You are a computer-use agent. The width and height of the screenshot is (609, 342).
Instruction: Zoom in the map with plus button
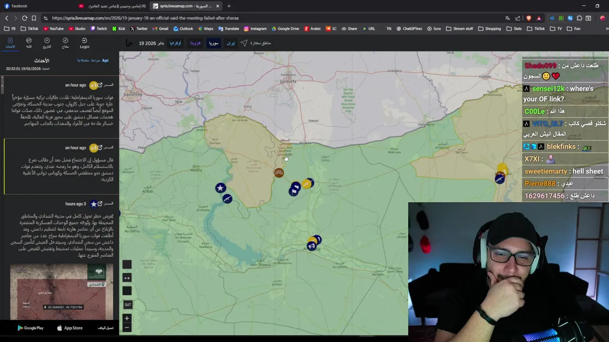127,318
